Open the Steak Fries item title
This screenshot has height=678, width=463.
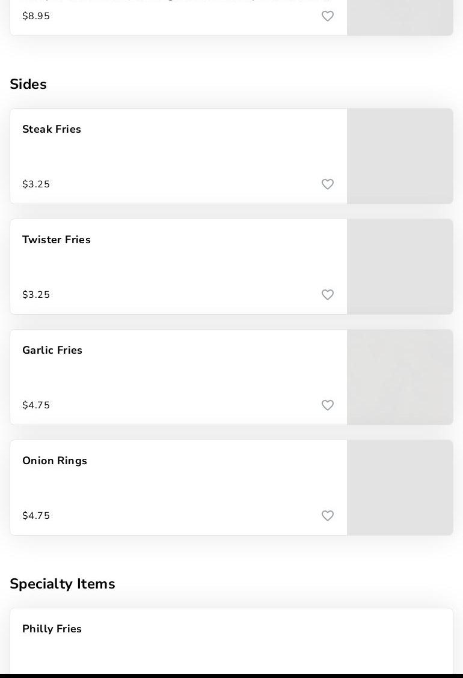52,129
